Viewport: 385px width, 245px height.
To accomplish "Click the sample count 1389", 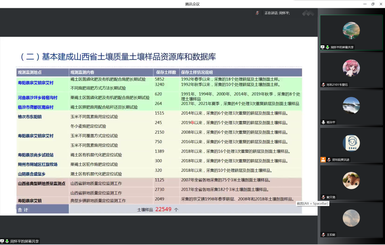I will [159, 151].
